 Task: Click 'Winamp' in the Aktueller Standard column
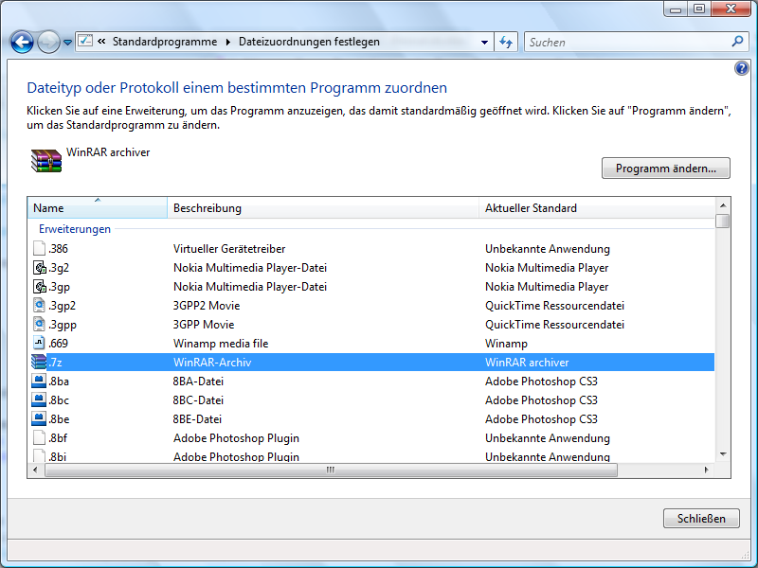pos(506,344)
